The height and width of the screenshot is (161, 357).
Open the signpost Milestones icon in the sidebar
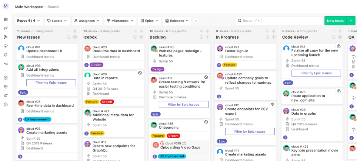(x=6, y=46)
